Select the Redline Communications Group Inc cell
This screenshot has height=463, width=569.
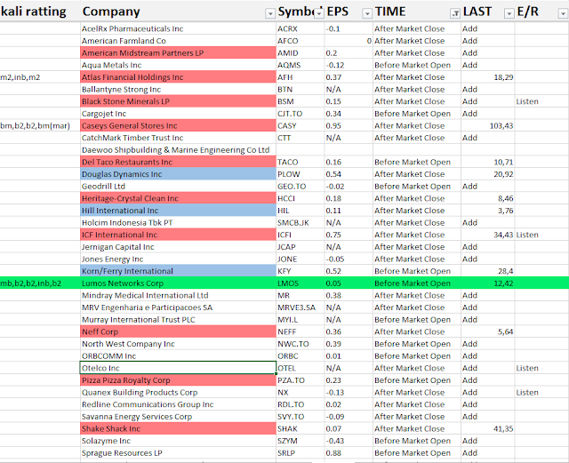click(178, 404)
